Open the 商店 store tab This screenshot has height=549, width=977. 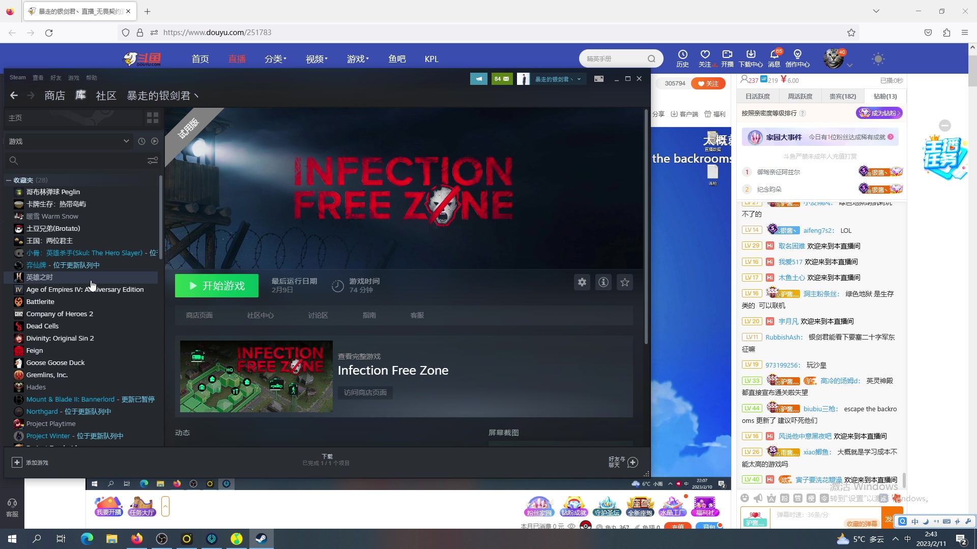(54, 96)
